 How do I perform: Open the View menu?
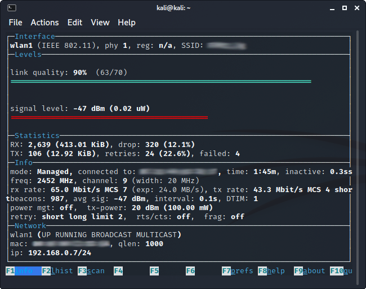[x=100, y=23]
